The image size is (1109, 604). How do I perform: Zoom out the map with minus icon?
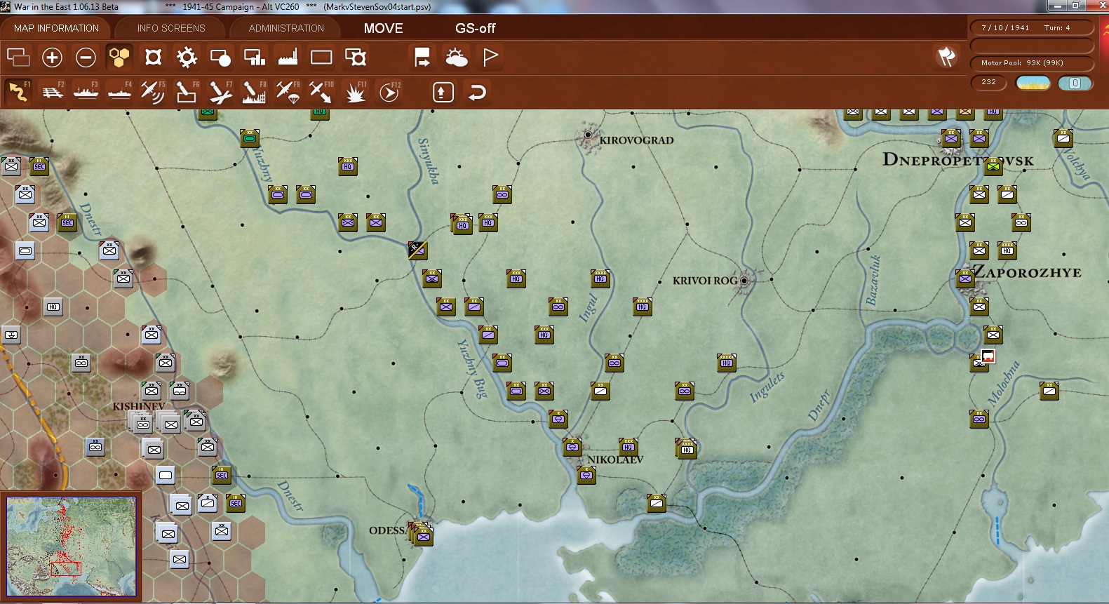(x=86, y=57)
